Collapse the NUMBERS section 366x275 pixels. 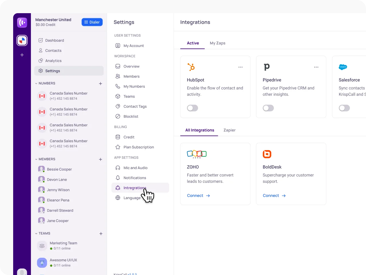point(36,83)
